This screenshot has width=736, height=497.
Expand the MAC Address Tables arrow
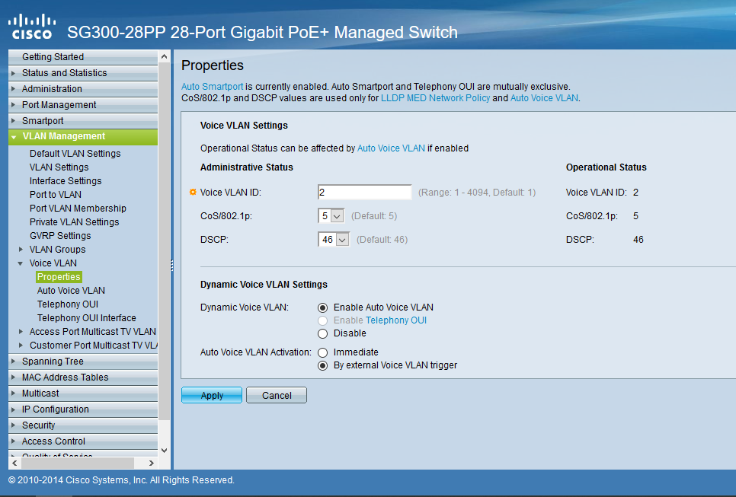pos(13,378)
